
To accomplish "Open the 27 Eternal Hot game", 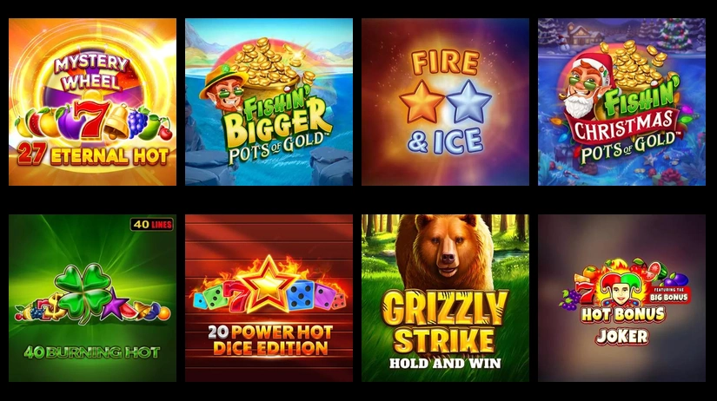I will point(92,102).
